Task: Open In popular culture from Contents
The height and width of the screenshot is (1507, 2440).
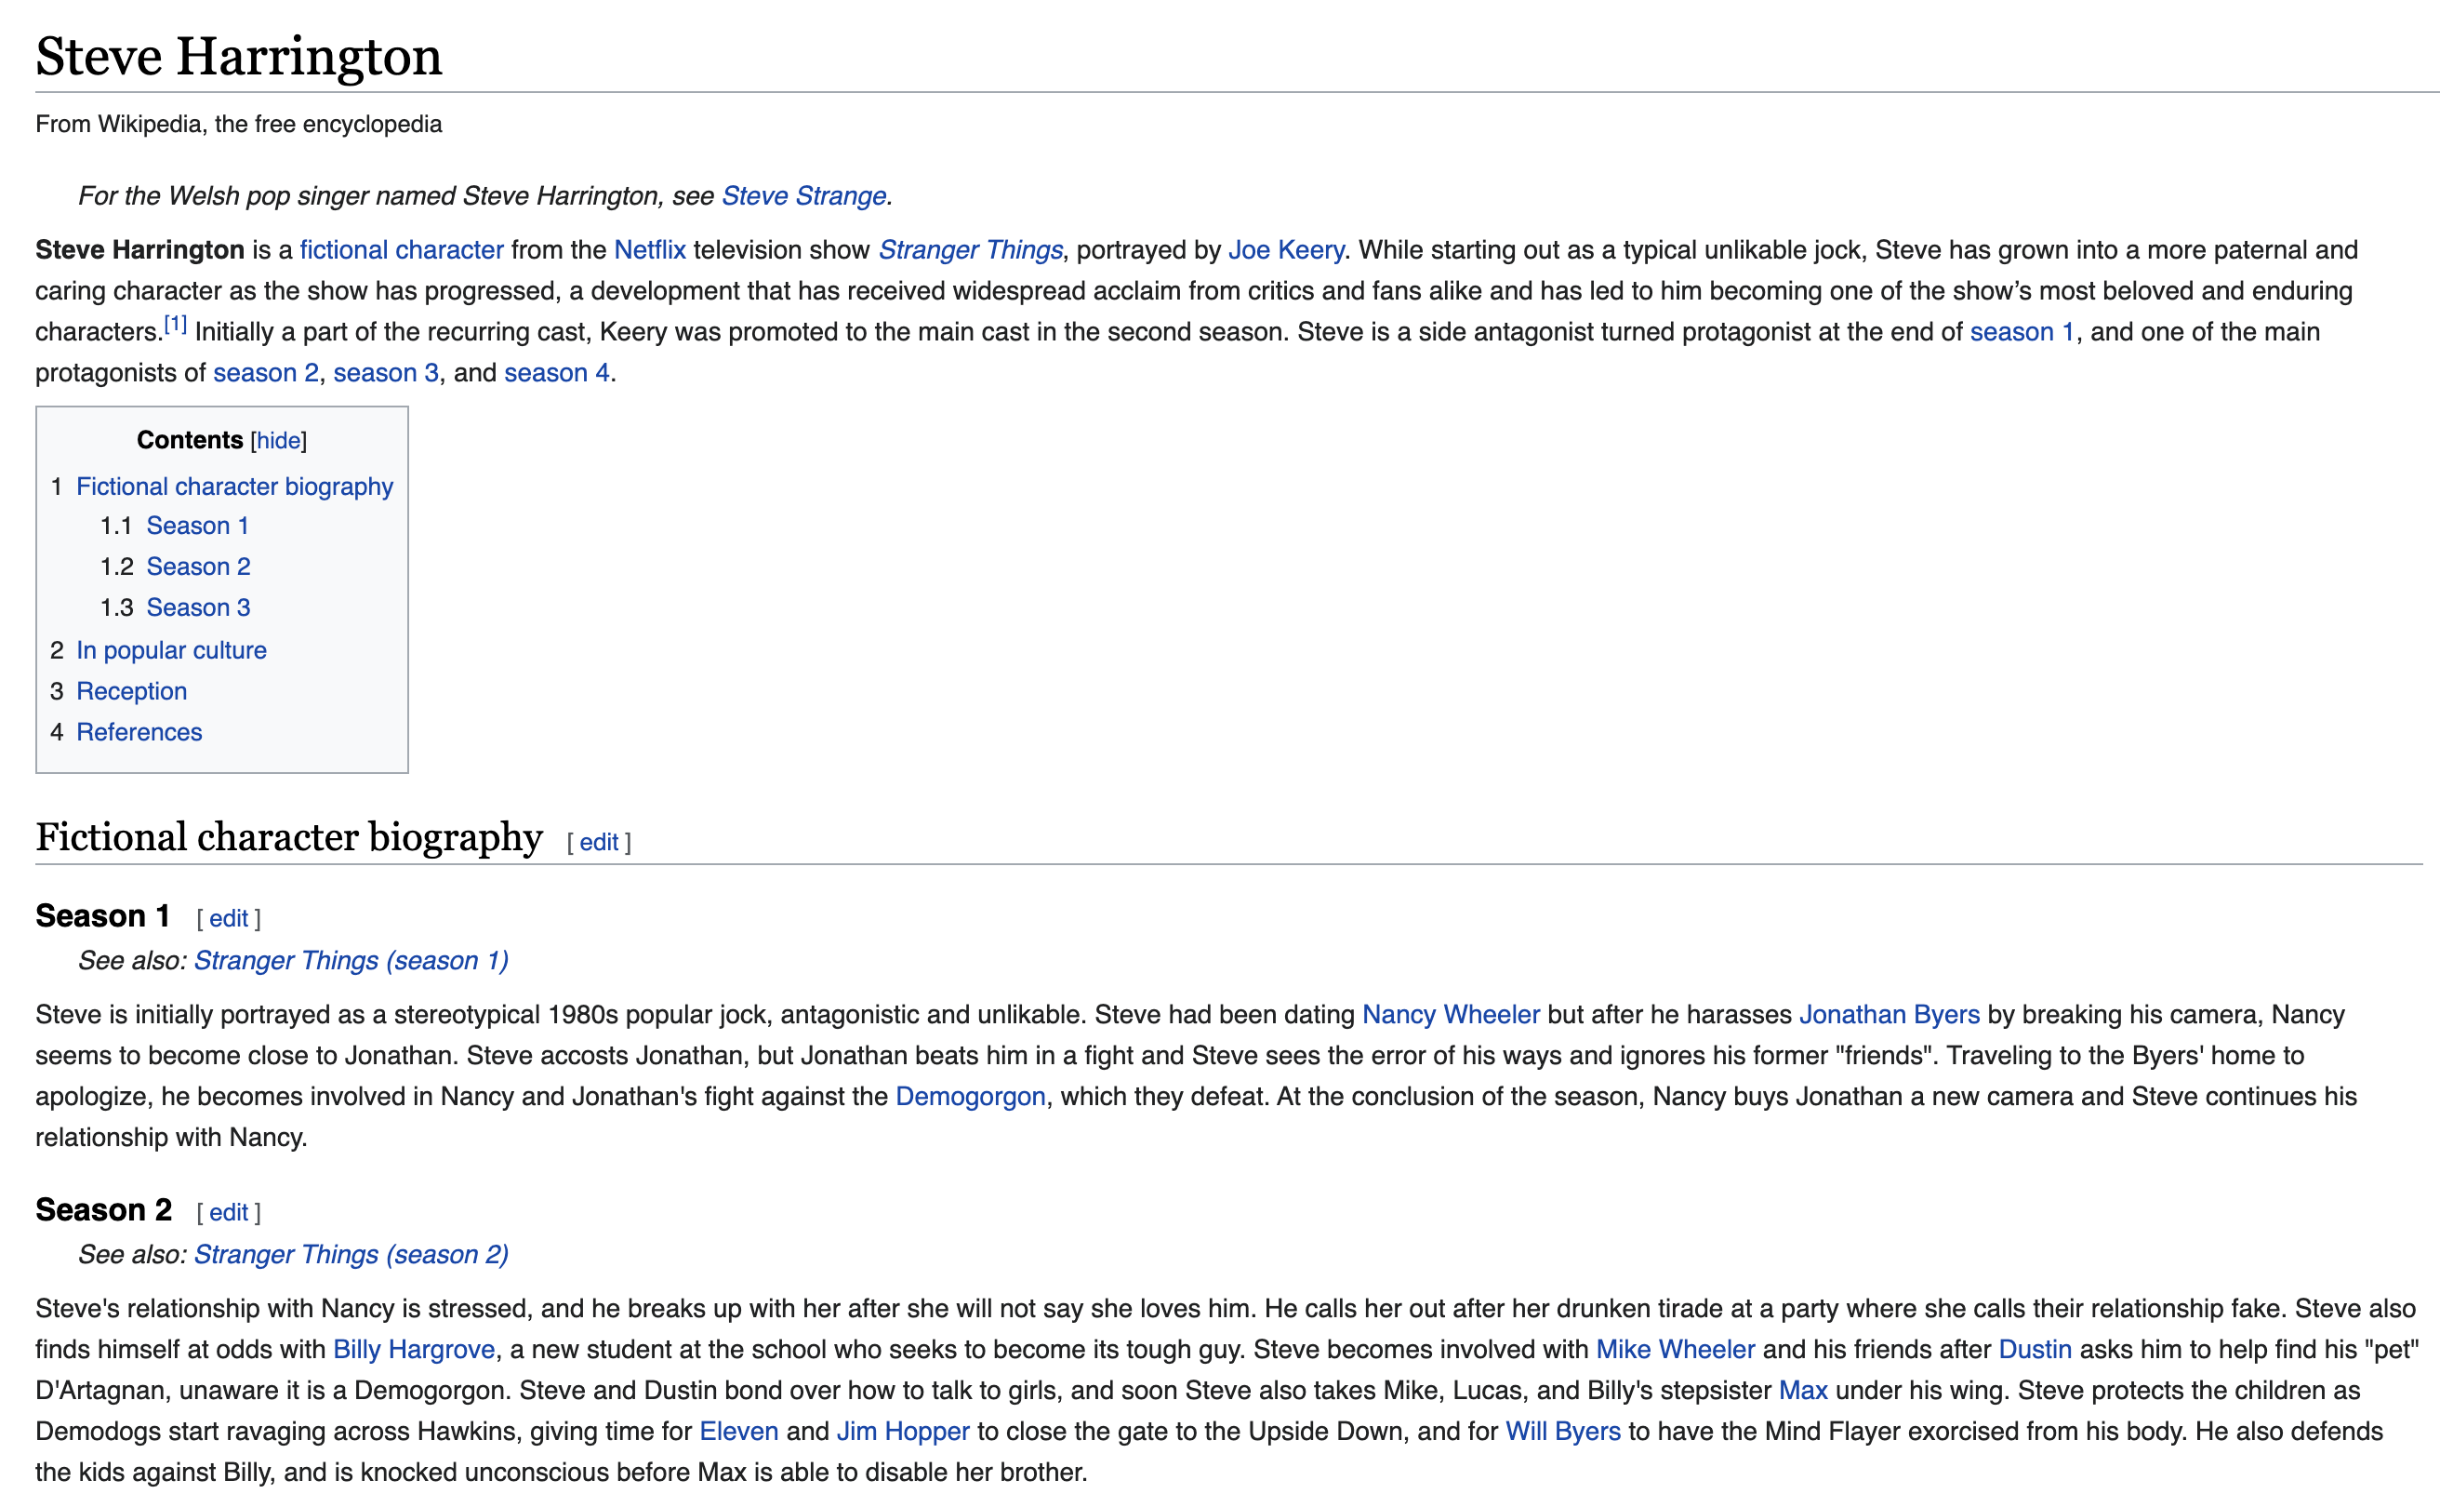Action: pos(171,649)
